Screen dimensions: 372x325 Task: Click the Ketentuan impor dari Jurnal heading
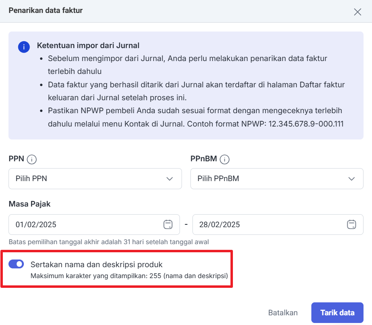(88, 46)
